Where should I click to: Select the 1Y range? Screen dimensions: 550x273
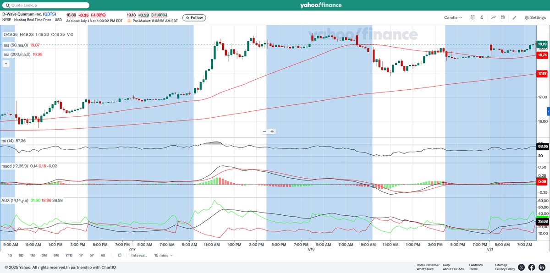pos(81,255)
